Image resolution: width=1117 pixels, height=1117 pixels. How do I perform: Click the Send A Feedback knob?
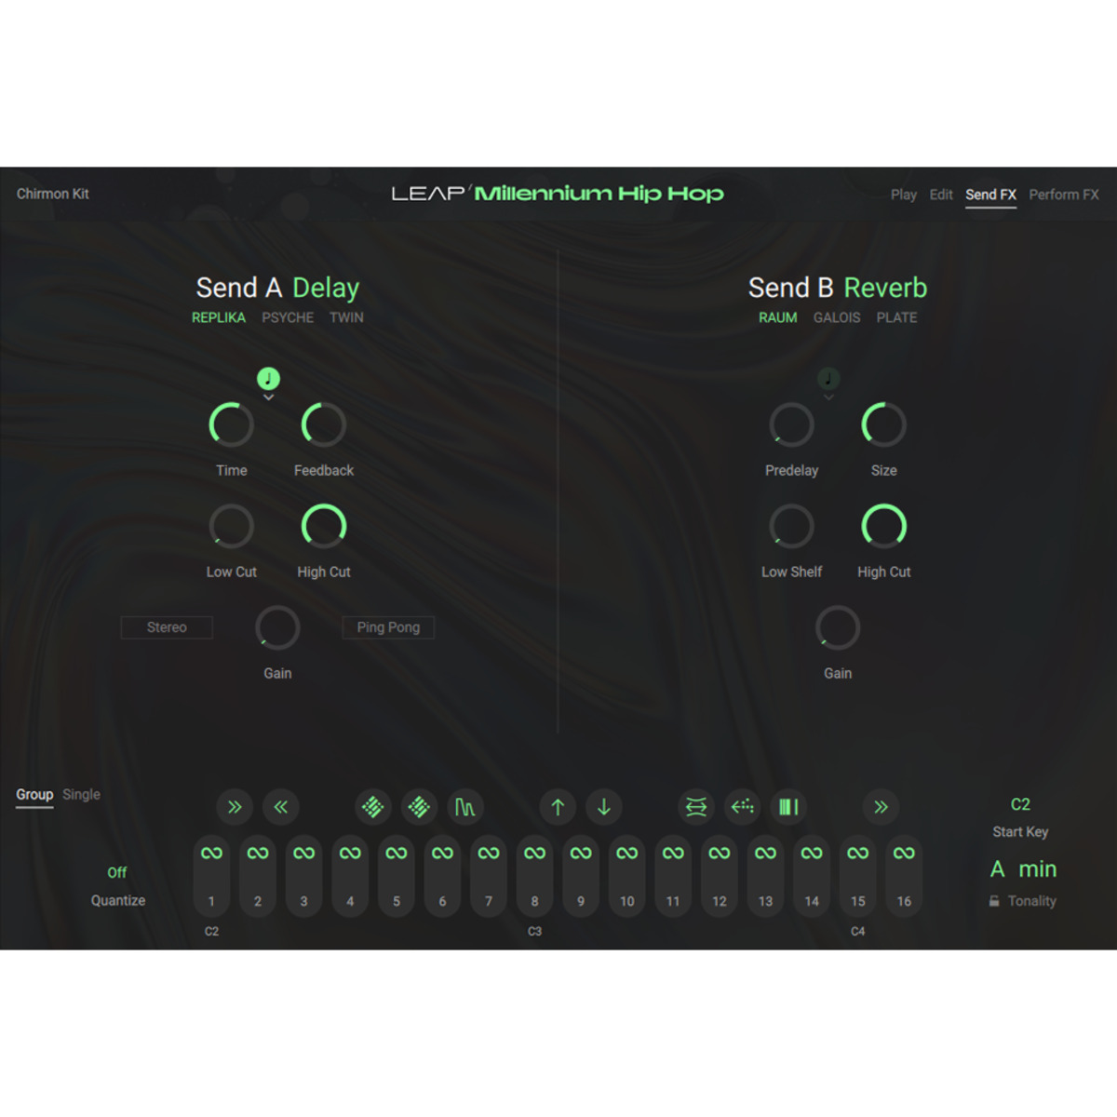point(324,425)
